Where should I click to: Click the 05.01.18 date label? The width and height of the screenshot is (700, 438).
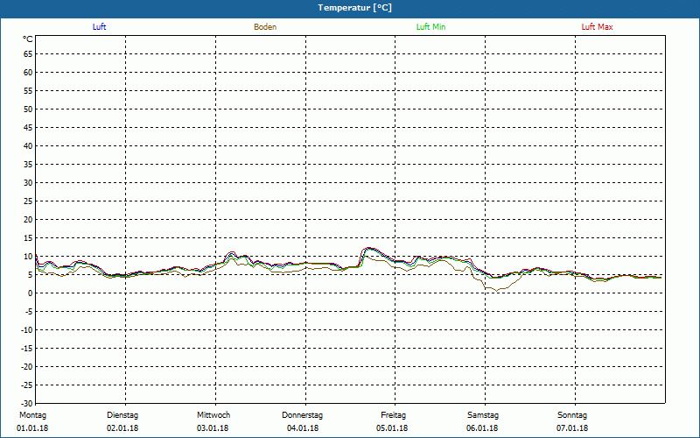392,428
